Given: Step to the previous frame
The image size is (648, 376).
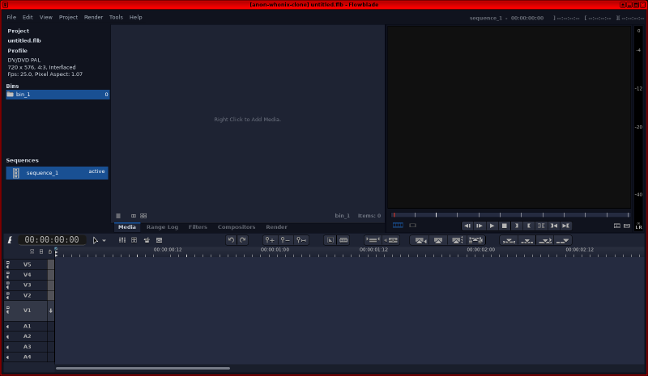Looking at the screenshot, I should [x=467, y=226].
